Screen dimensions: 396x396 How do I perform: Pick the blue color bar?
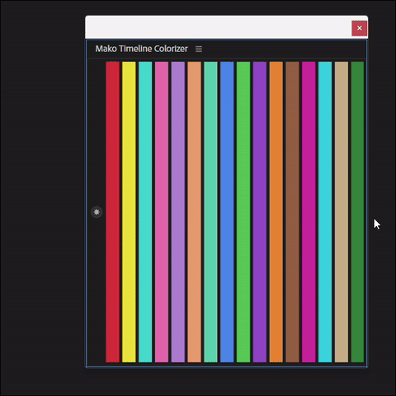click(227, 212)
